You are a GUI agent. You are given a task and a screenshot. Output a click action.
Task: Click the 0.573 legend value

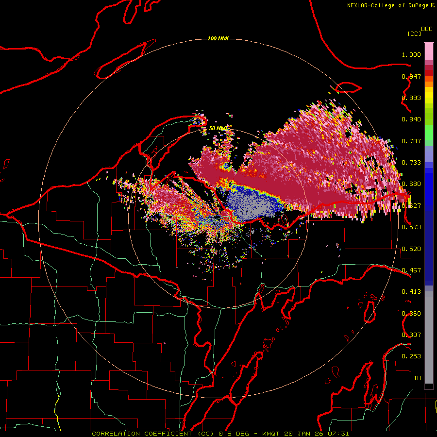coord(411,227)
